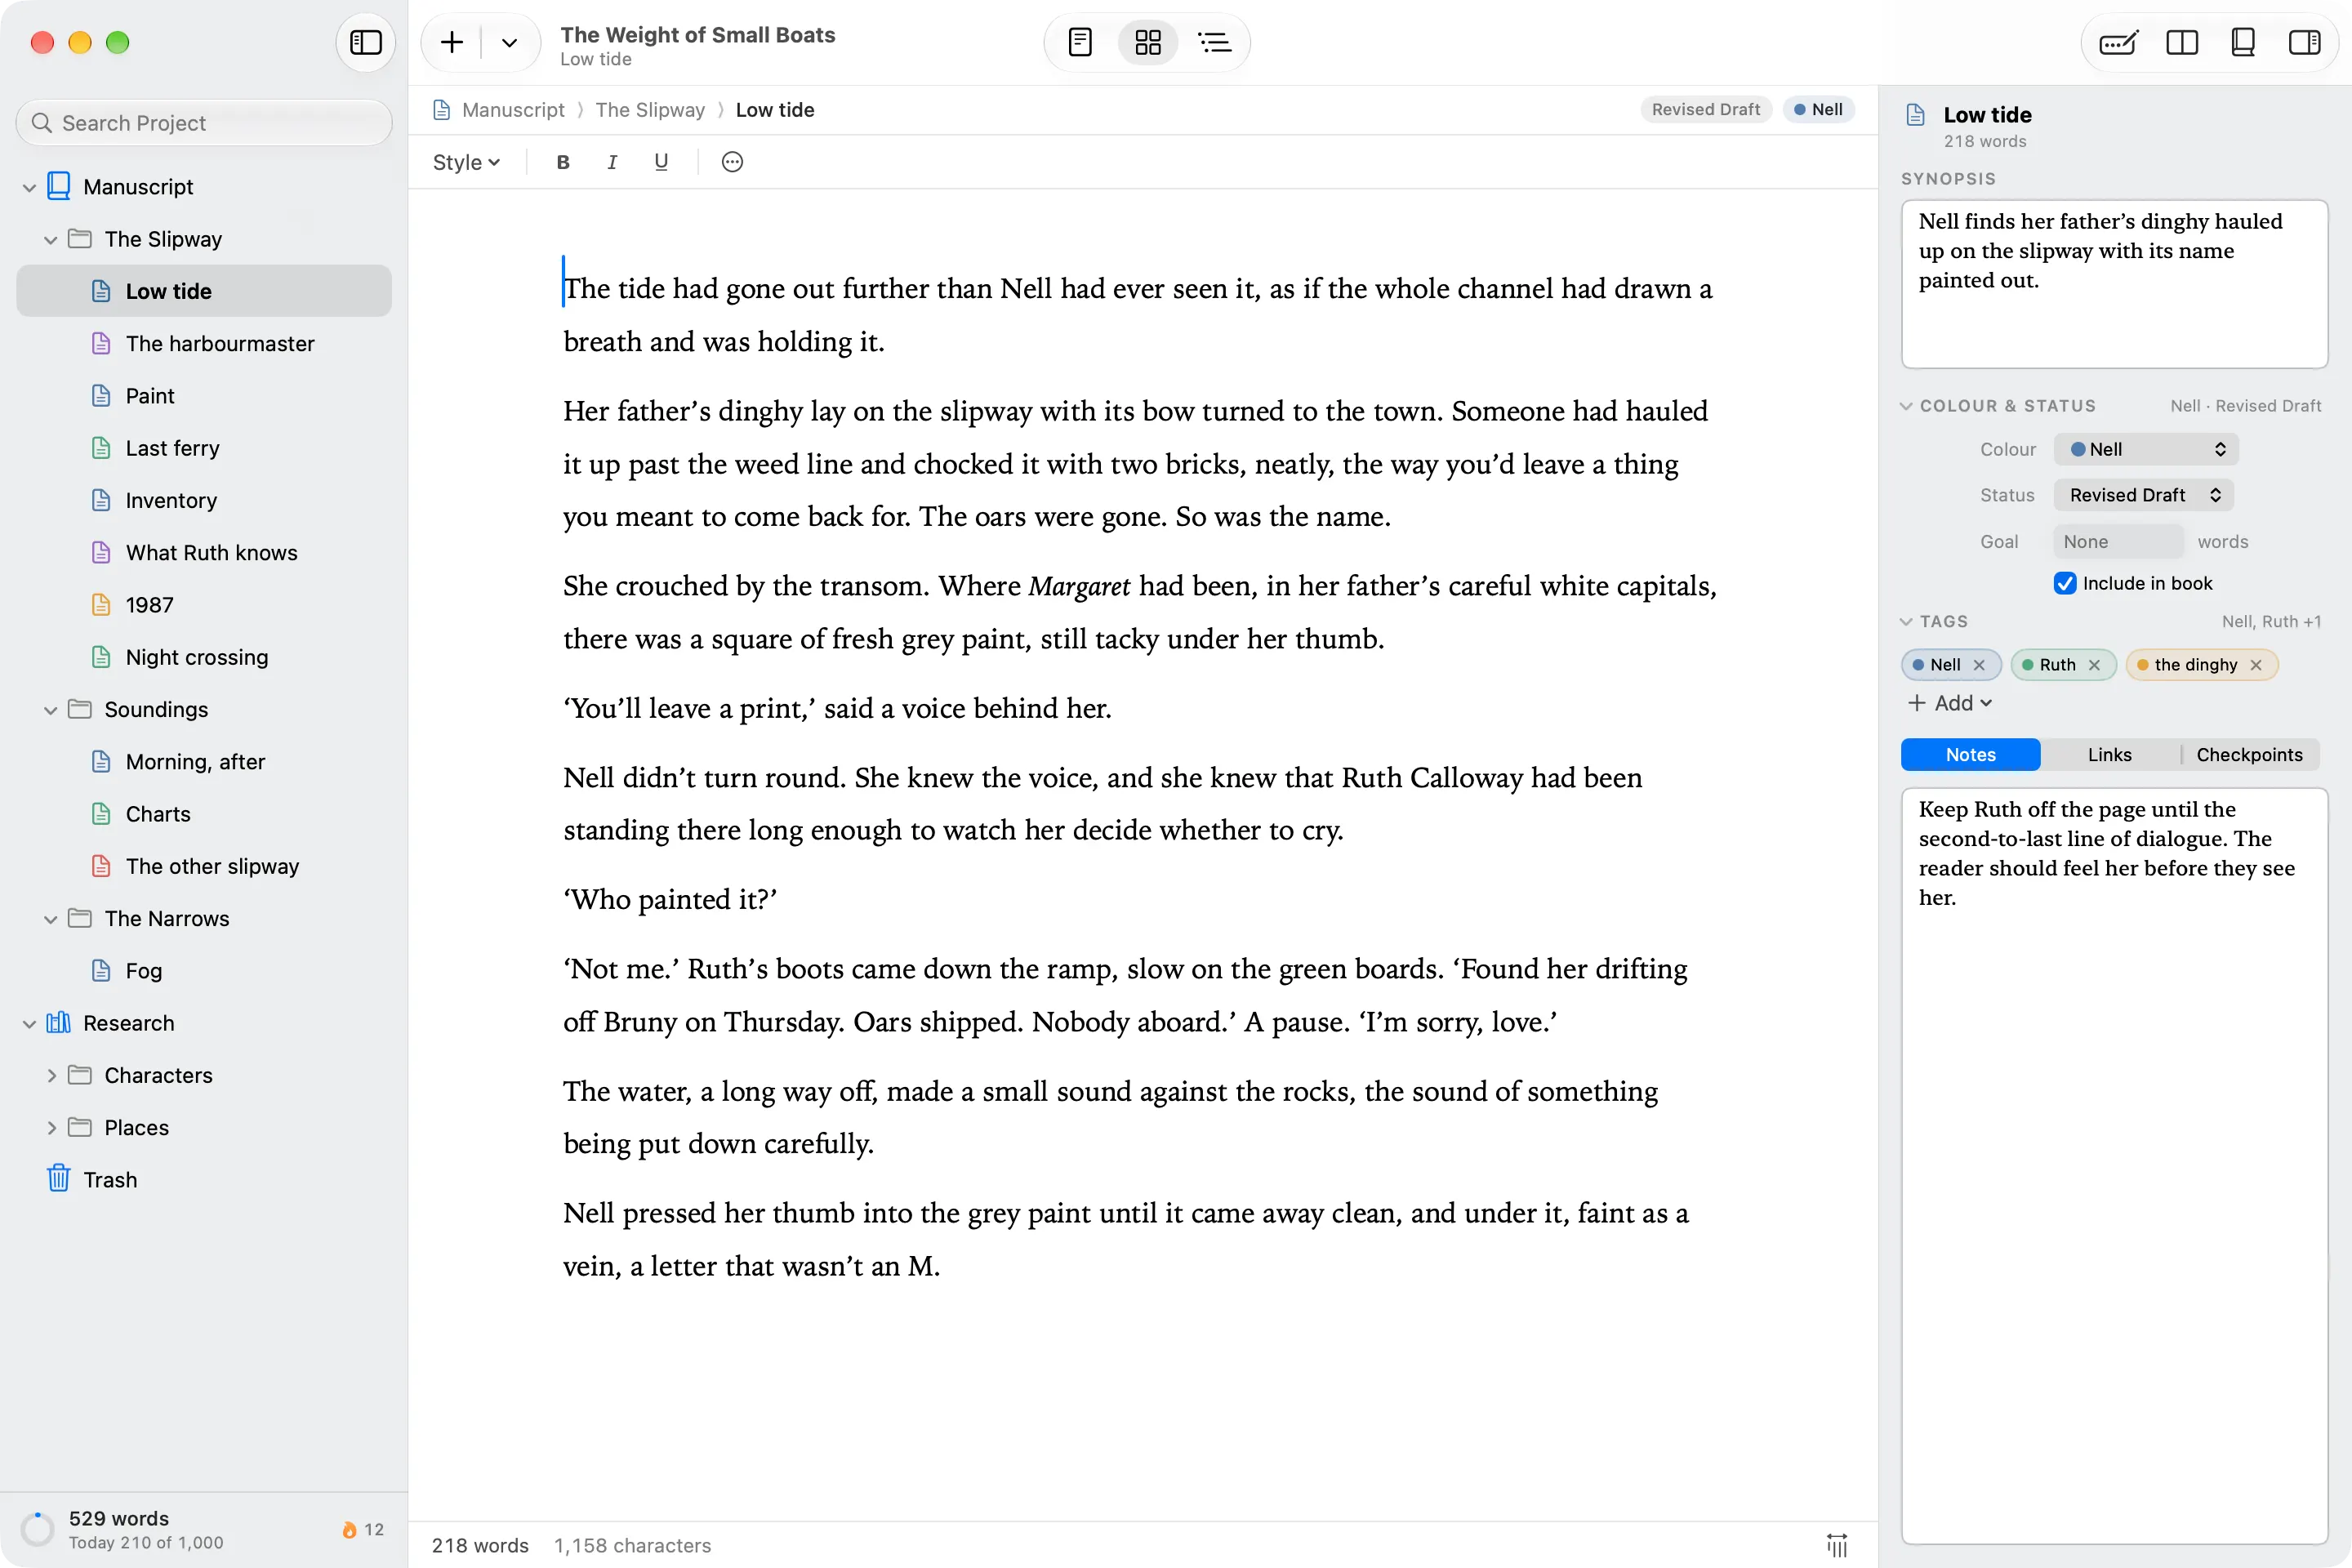This screenshot has width=2352, height=1568.
Task: Remove the dinghy tag
Action: [x=2256, y=665]
